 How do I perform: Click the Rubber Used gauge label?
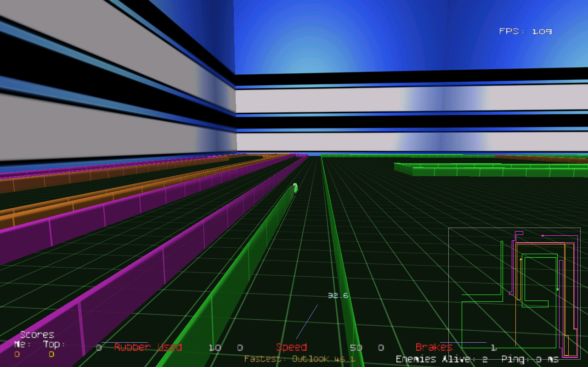[x=148, y=347]
